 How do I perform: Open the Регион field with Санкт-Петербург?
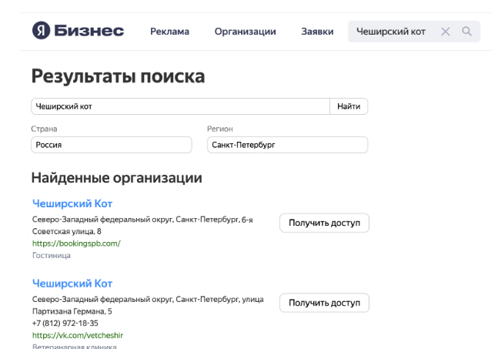[x=287, y=145]
